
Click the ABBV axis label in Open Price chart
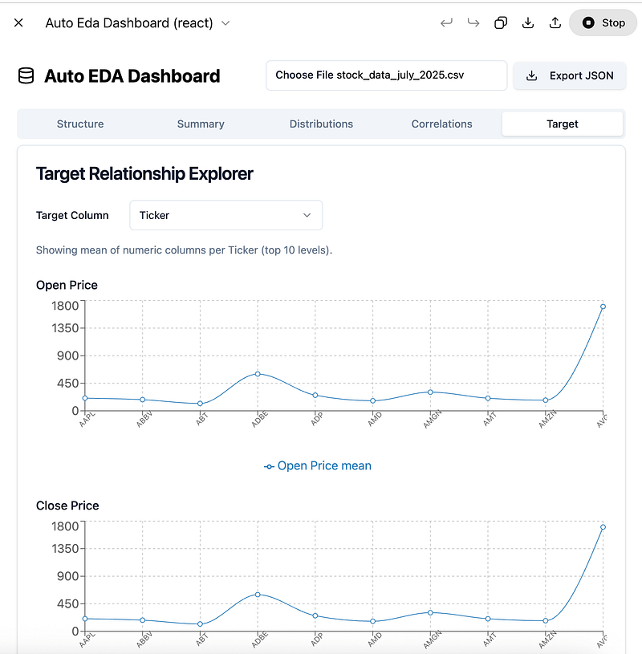click(x=144, y=419)
